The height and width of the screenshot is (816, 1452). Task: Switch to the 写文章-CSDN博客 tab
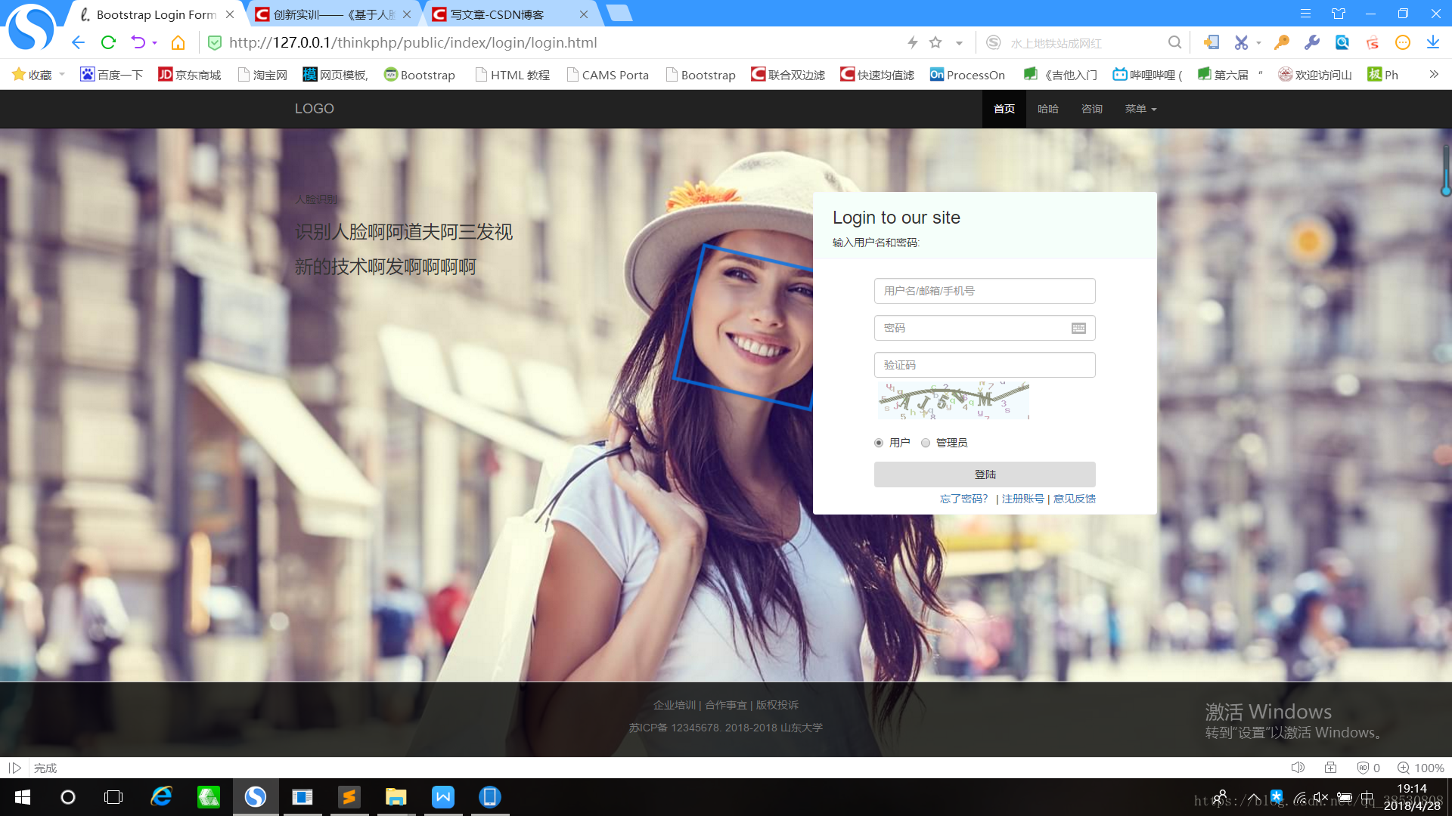499,14
